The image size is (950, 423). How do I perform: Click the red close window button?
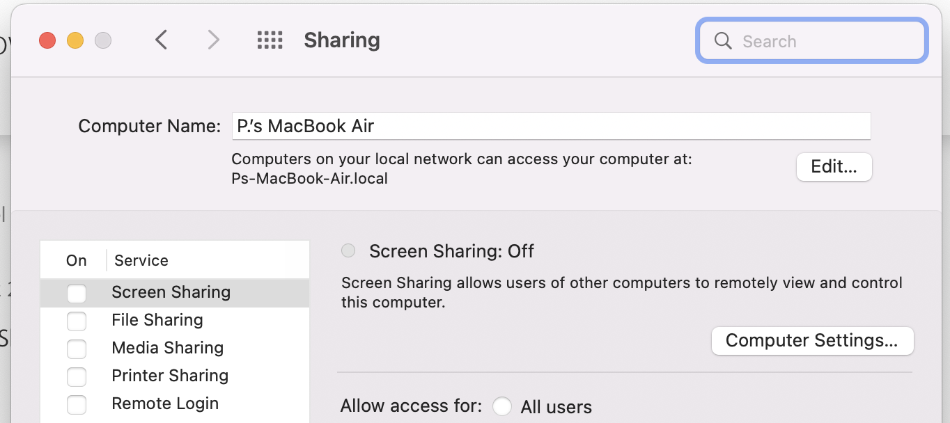47,40
